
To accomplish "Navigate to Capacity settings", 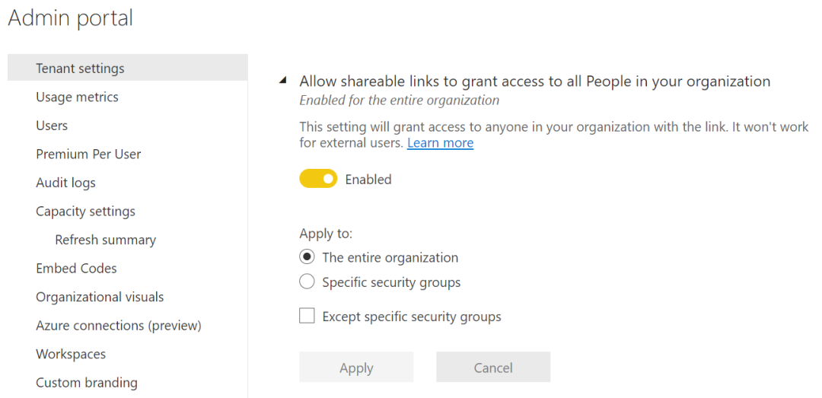I will [x=85, y=211].
